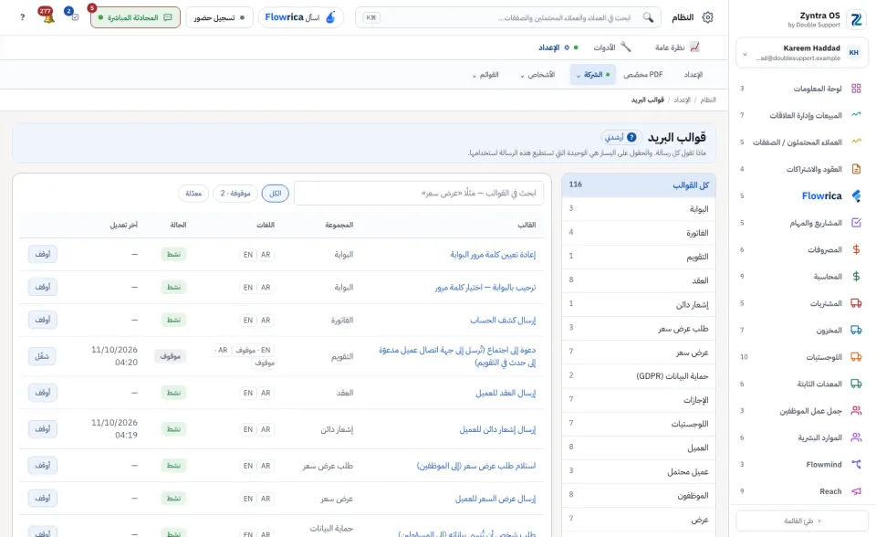
Task: Click the المحادثة المباشرة live chat button
Action: click(x=135, y=17)
